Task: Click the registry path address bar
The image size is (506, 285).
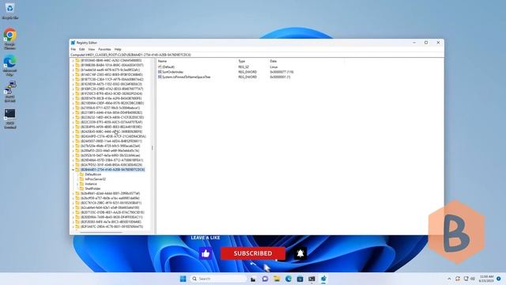Action: [x=256, y=55]
